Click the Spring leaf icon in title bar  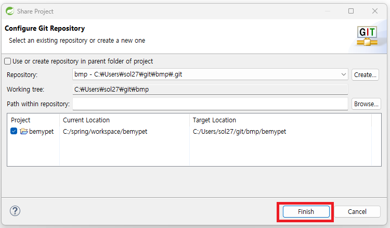pyautogui.click(x=10, y=11)
